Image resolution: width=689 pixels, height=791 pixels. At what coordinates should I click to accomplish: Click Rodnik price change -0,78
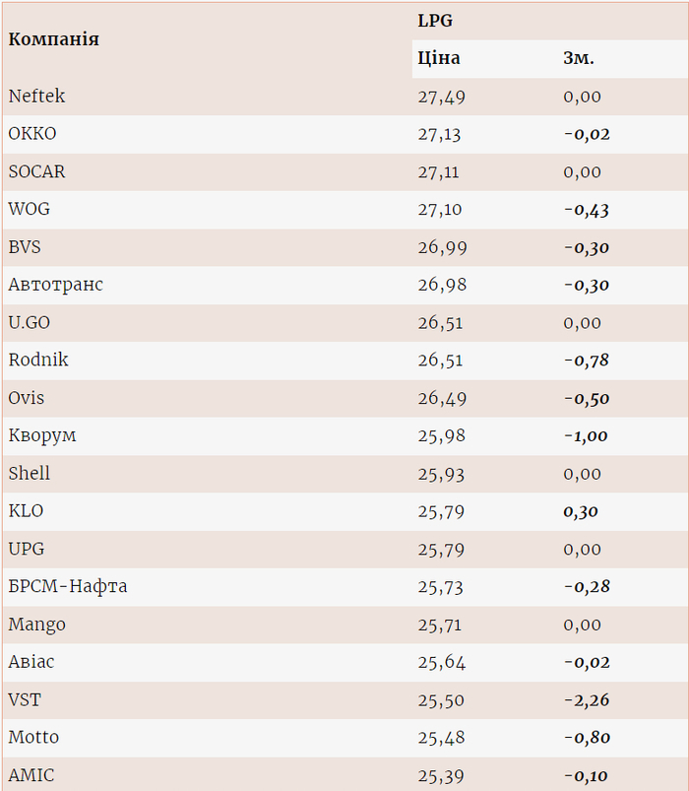tap(587, 361)
